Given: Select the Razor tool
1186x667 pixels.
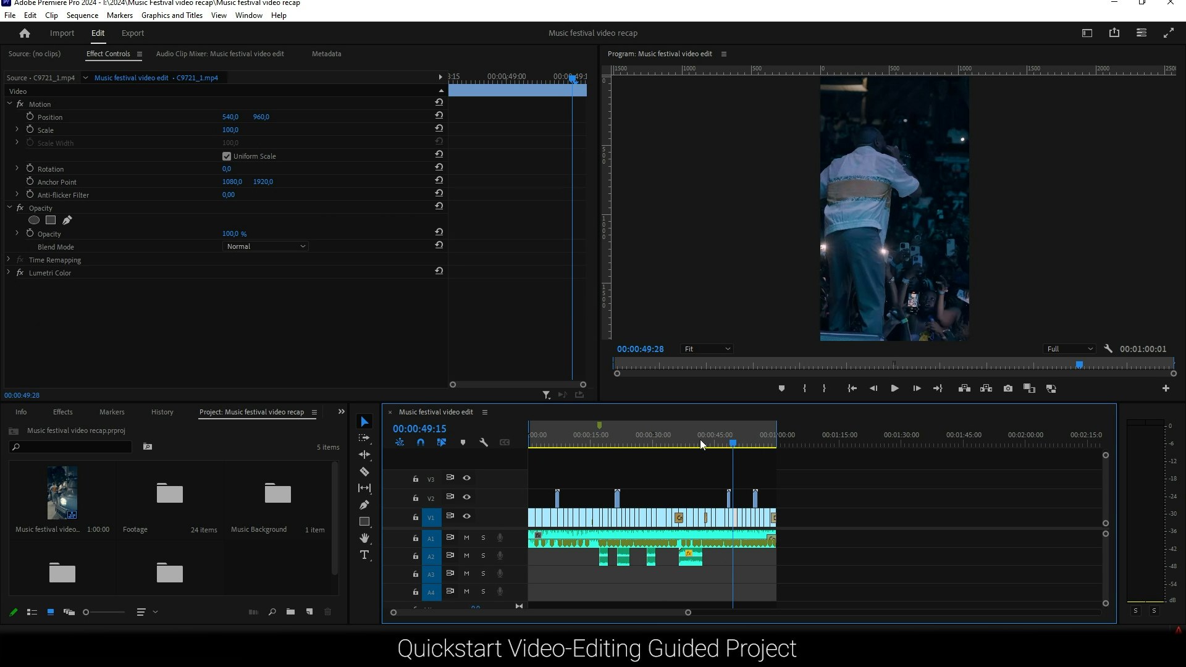Looking at the screenshot, I should pyautogui.click(x=364, y=471).
